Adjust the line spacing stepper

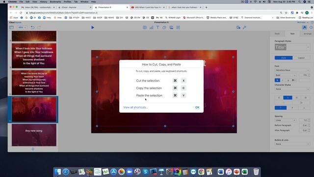point(309,120)
